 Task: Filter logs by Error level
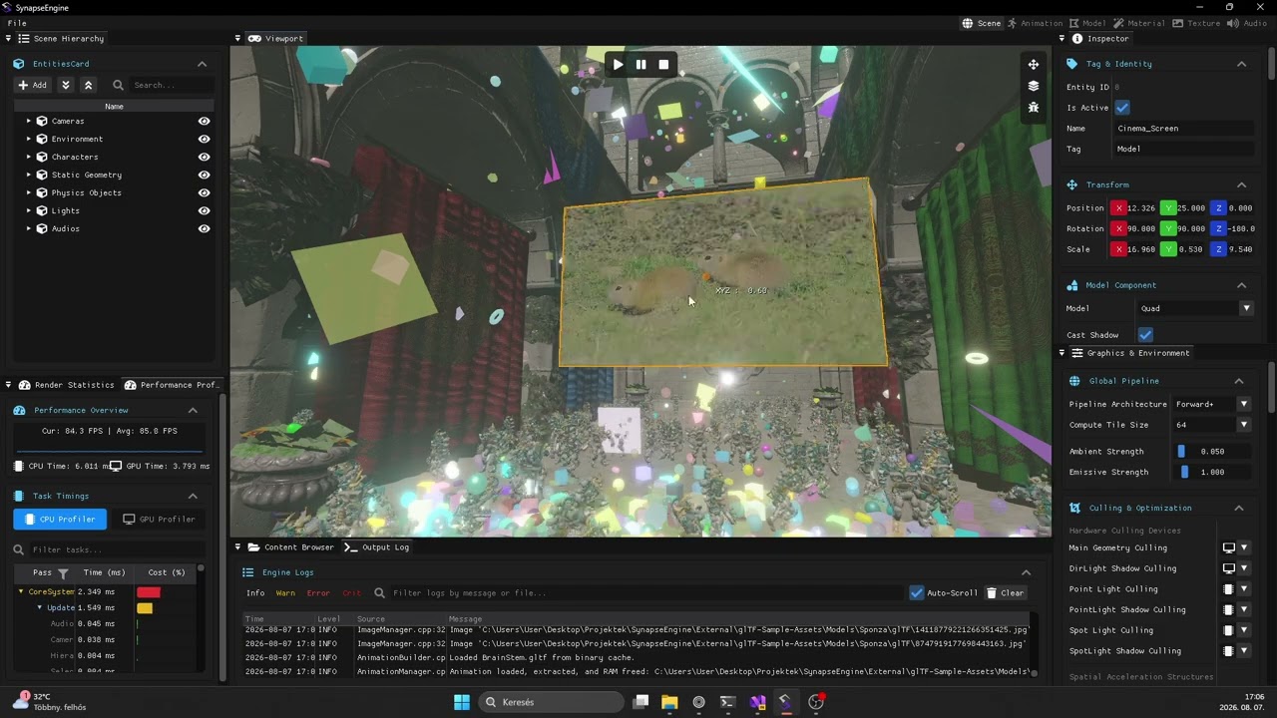tap(318, 593)
